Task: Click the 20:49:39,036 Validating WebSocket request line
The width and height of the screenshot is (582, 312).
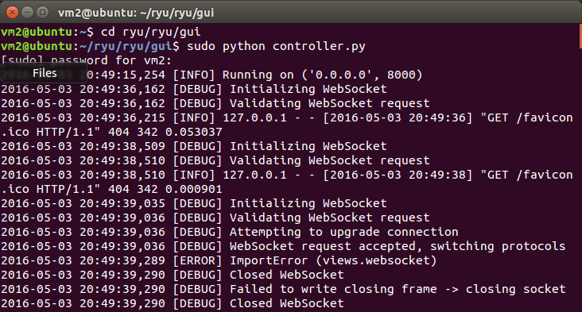Action: click(x=215, y=218)
